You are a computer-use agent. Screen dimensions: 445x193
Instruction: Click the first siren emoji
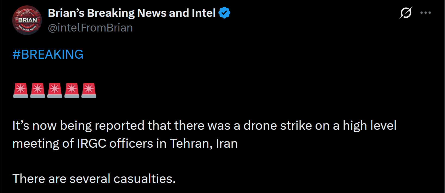[x=21, y=90]
